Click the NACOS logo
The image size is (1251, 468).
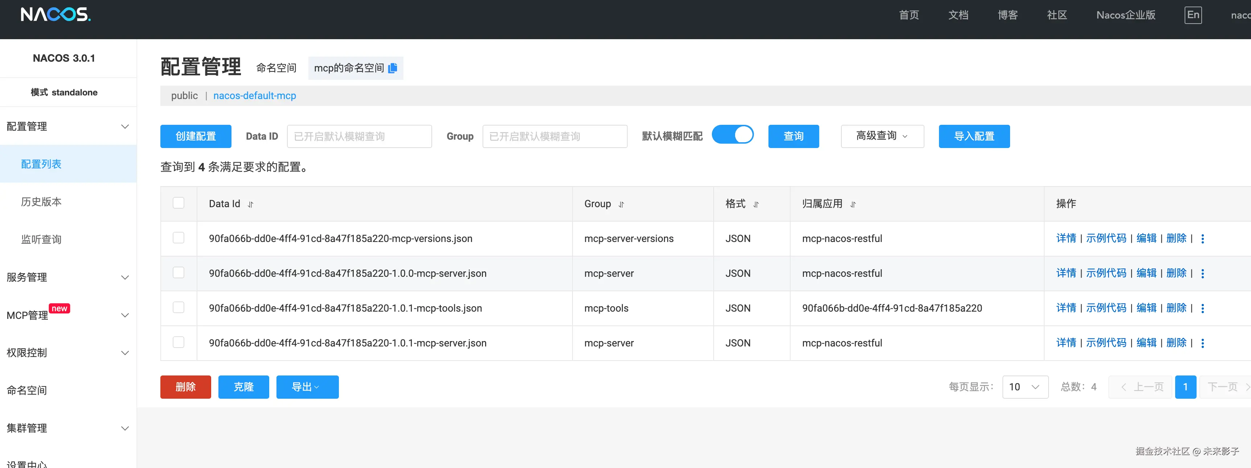56,15
